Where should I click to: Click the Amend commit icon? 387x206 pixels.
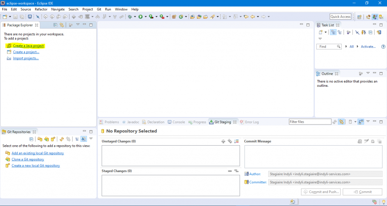[360, 141]
